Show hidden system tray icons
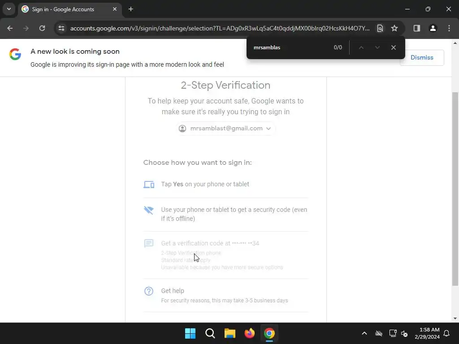 pyautogui.click(x=364, y=333)
